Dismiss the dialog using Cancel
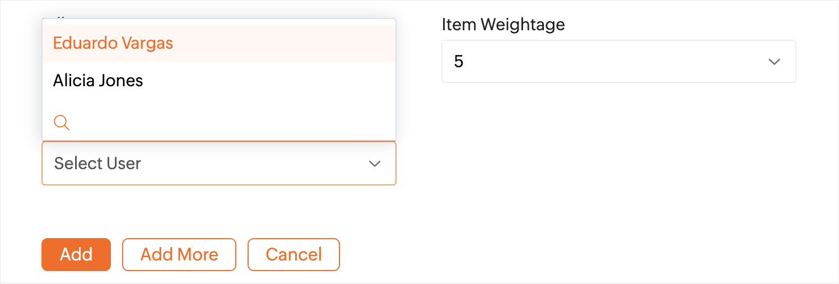 pyautogui.click(x=293, y=254)
